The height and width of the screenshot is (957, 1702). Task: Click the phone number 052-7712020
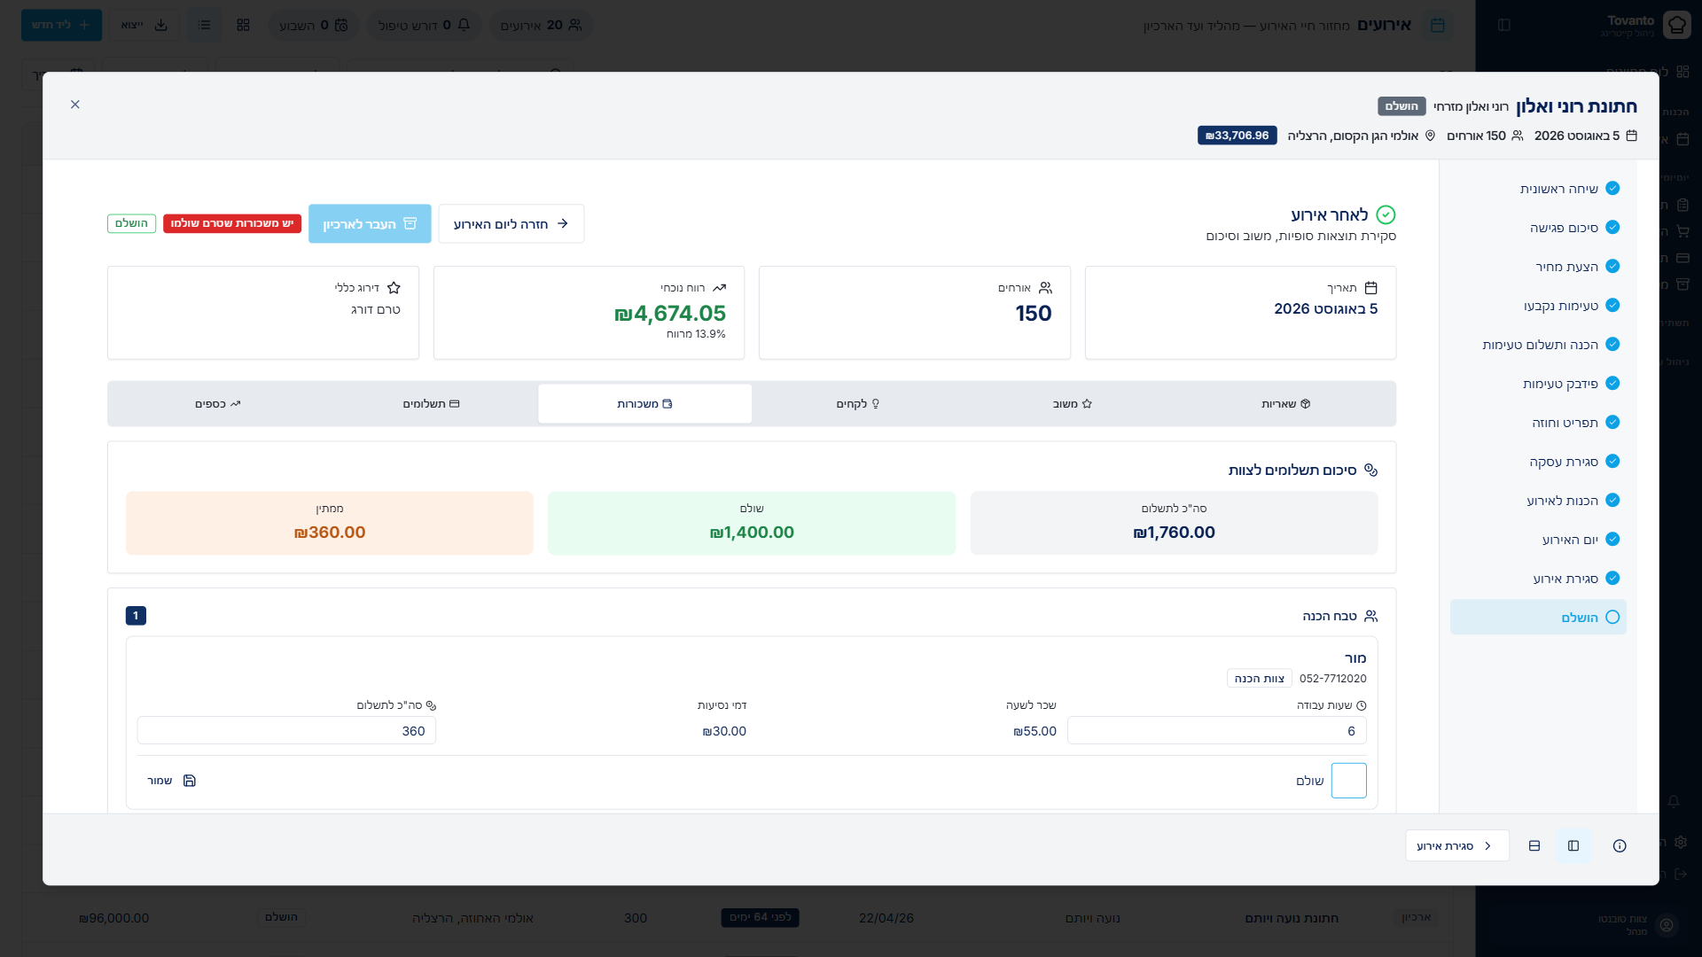(1333, 679)
